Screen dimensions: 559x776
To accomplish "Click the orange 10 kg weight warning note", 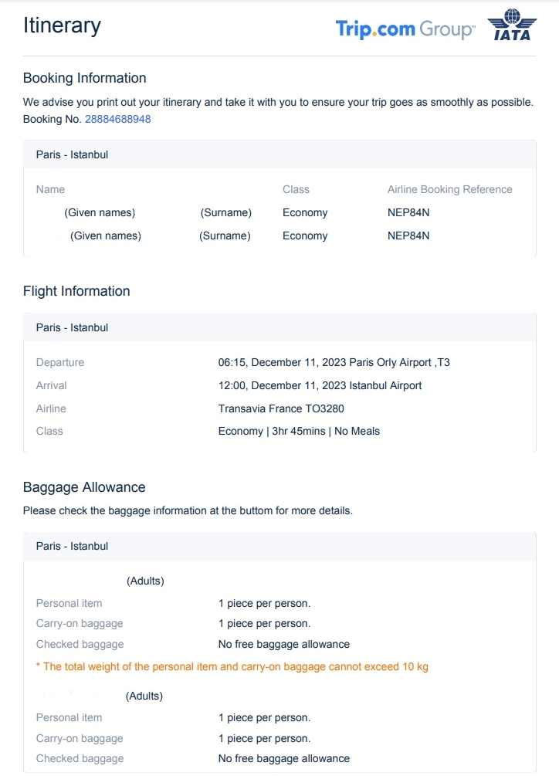I will tap(232, 666).
